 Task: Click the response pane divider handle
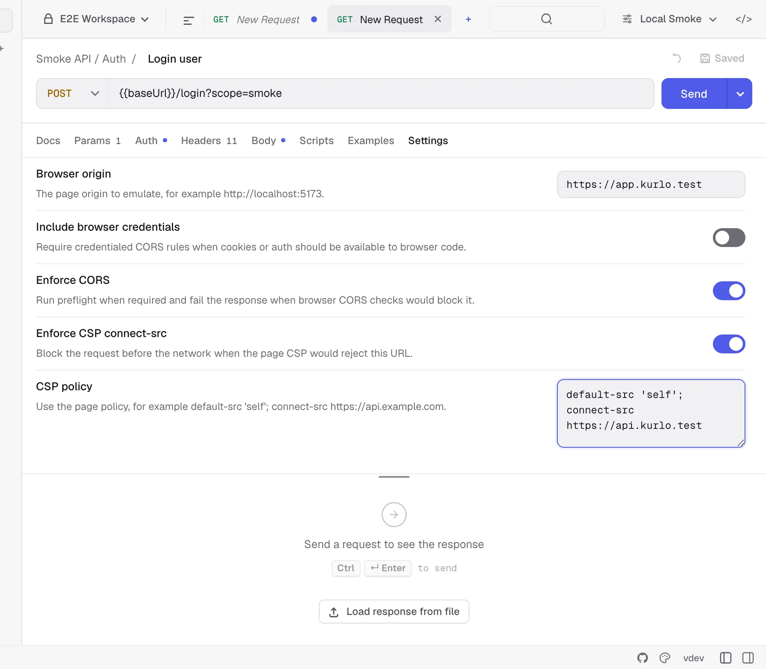[394, 476]
